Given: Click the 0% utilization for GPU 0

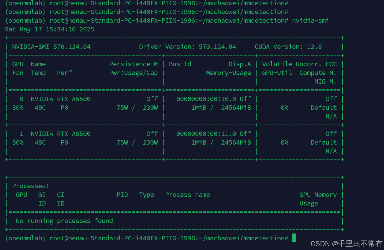Looking at the screenshot, I should point(285,108).
